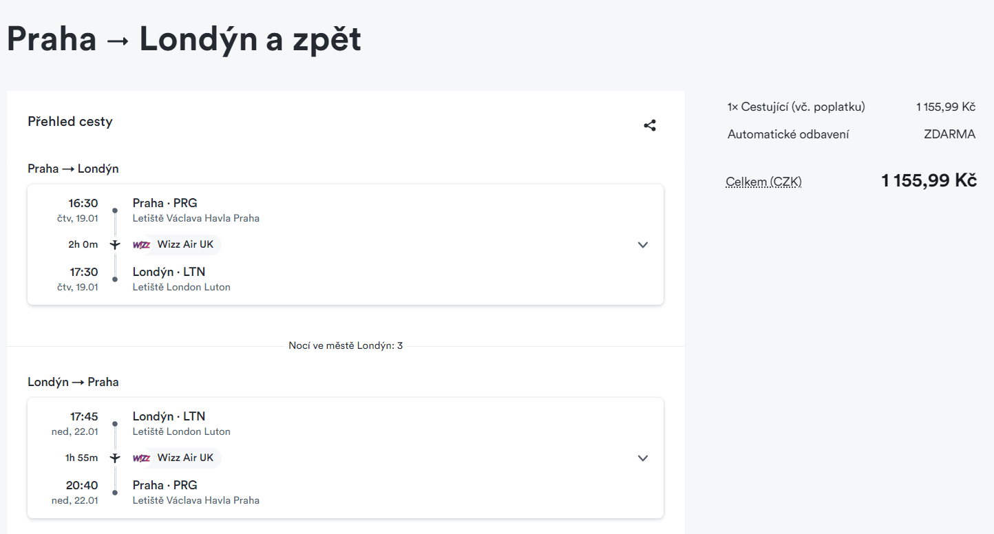The height and width of the screenshot is (534, 994).
Task: Open the Celkem (CZK) currency link
Action: pos(763,182)
